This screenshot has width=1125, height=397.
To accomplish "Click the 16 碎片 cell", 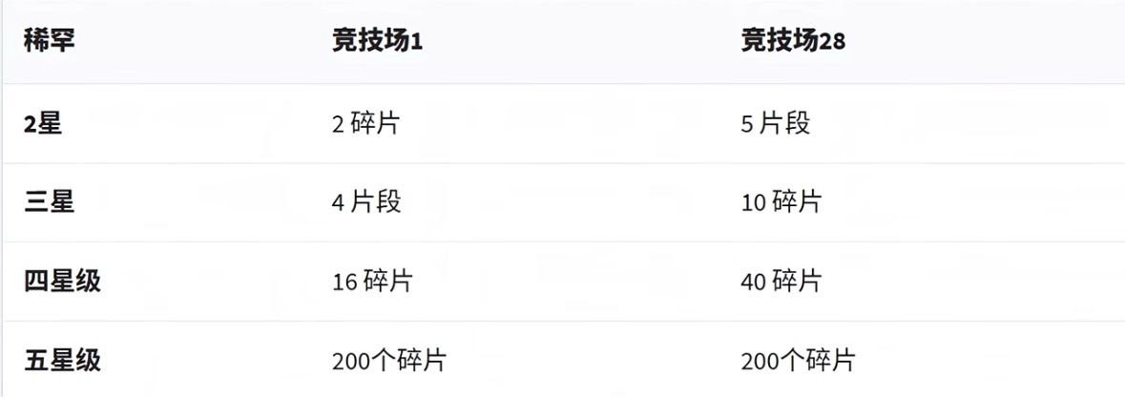I will coord(372,282).
